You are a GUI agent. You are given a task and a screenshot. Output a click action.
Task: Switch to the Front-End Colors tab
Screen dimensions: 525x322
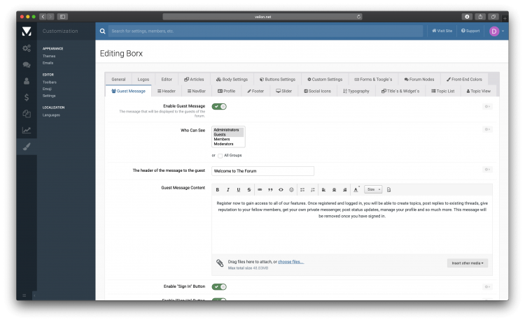[464, 80]
